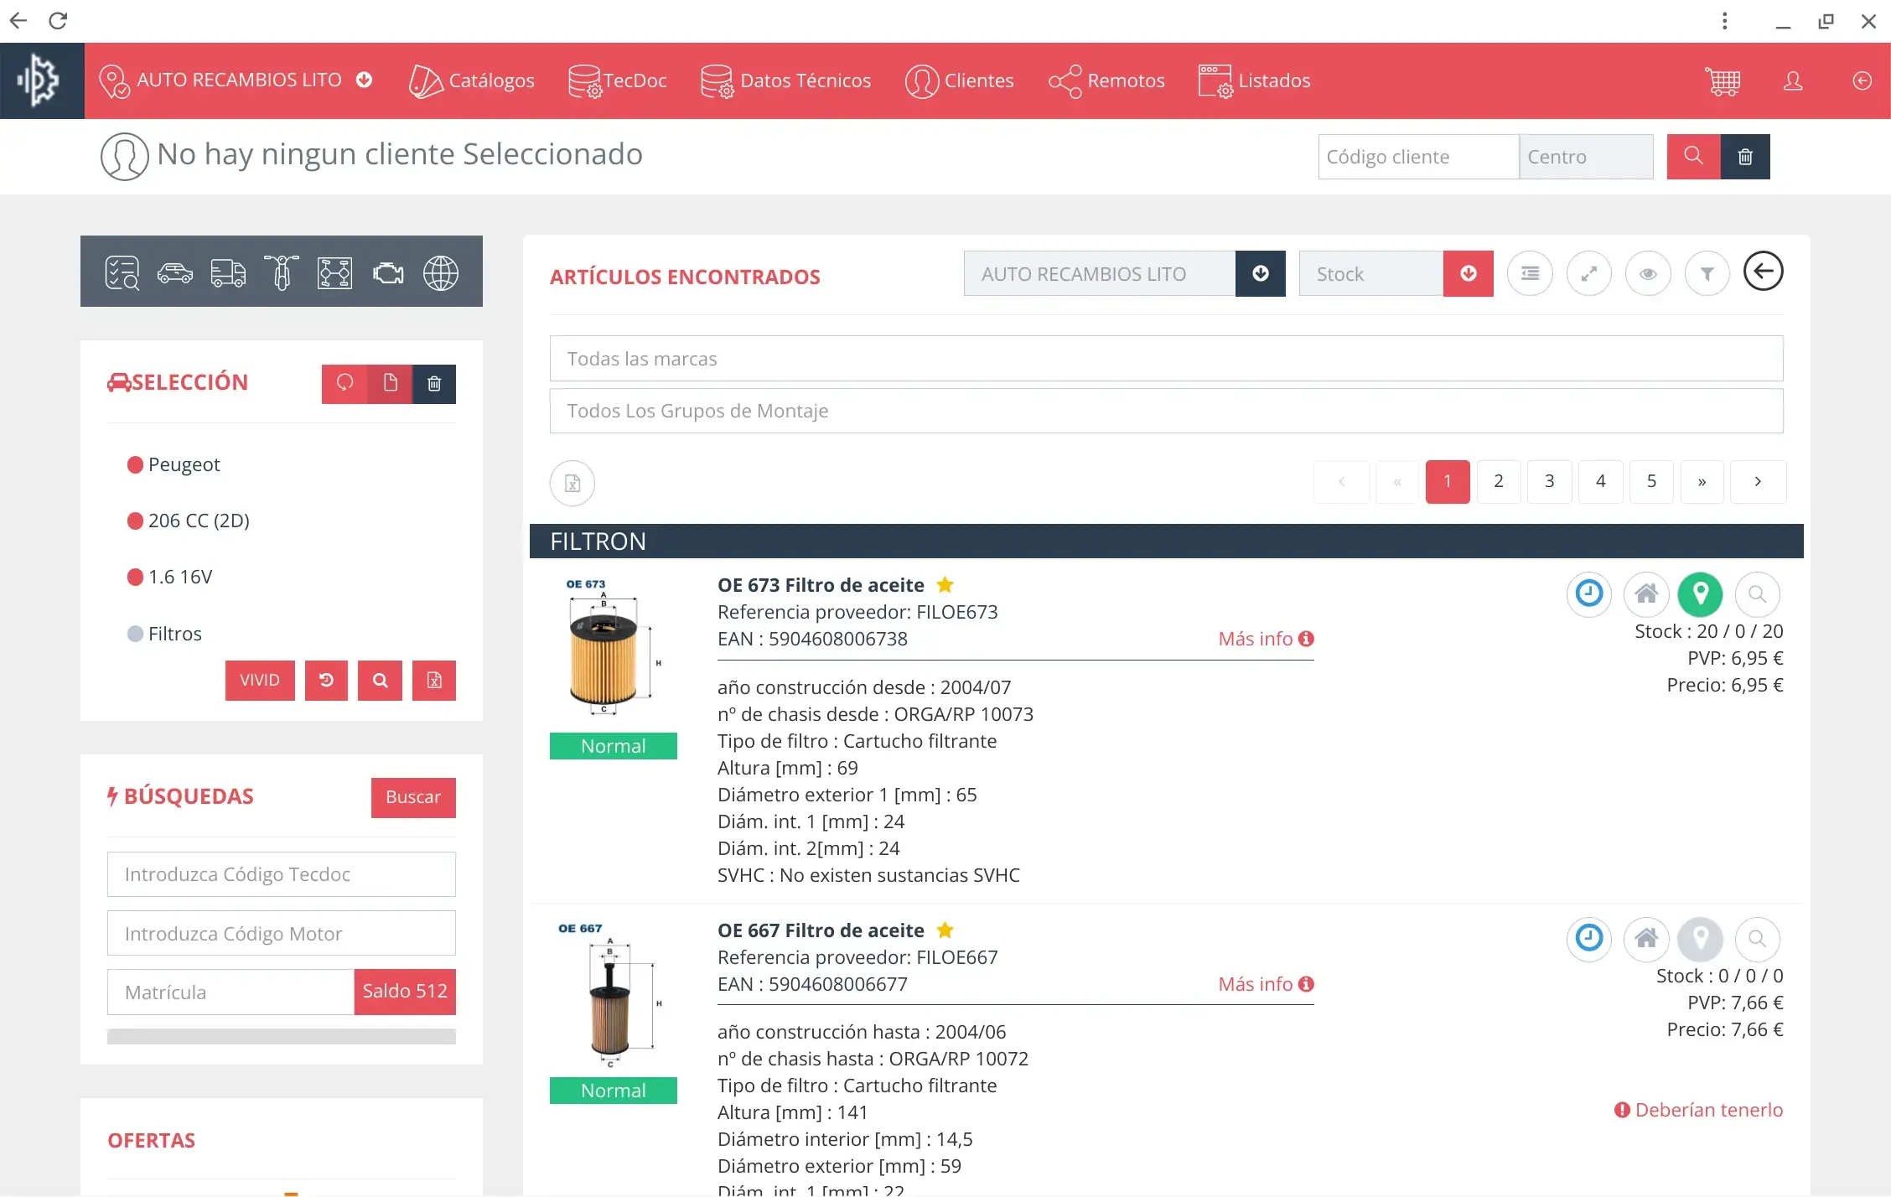Toggle green location pin for OE 673

point(1700,594)
